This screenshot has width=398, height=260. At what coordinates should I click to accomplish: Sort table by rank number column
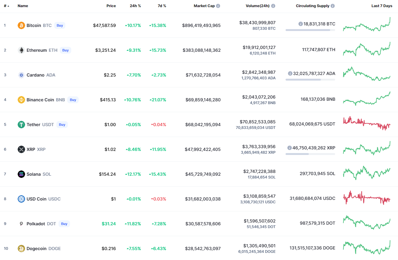(6, 6)
